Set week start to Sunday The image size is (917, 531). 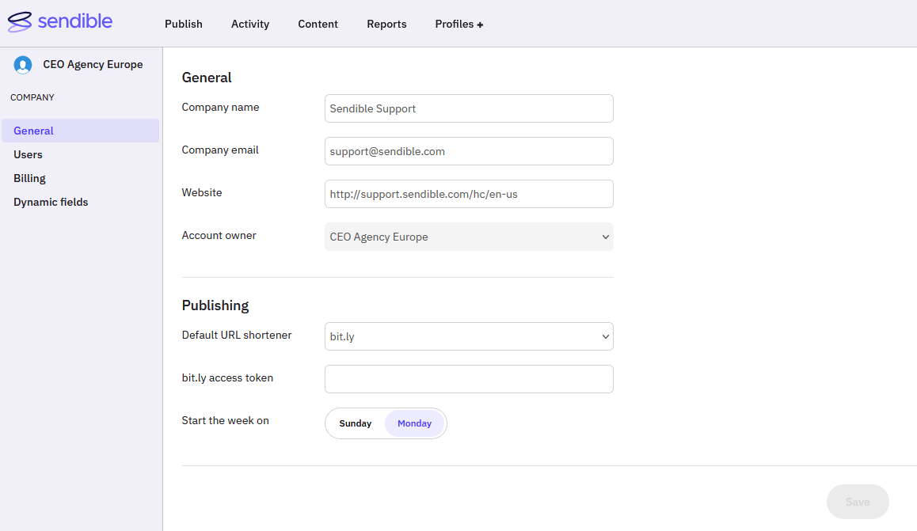[356, 423]
